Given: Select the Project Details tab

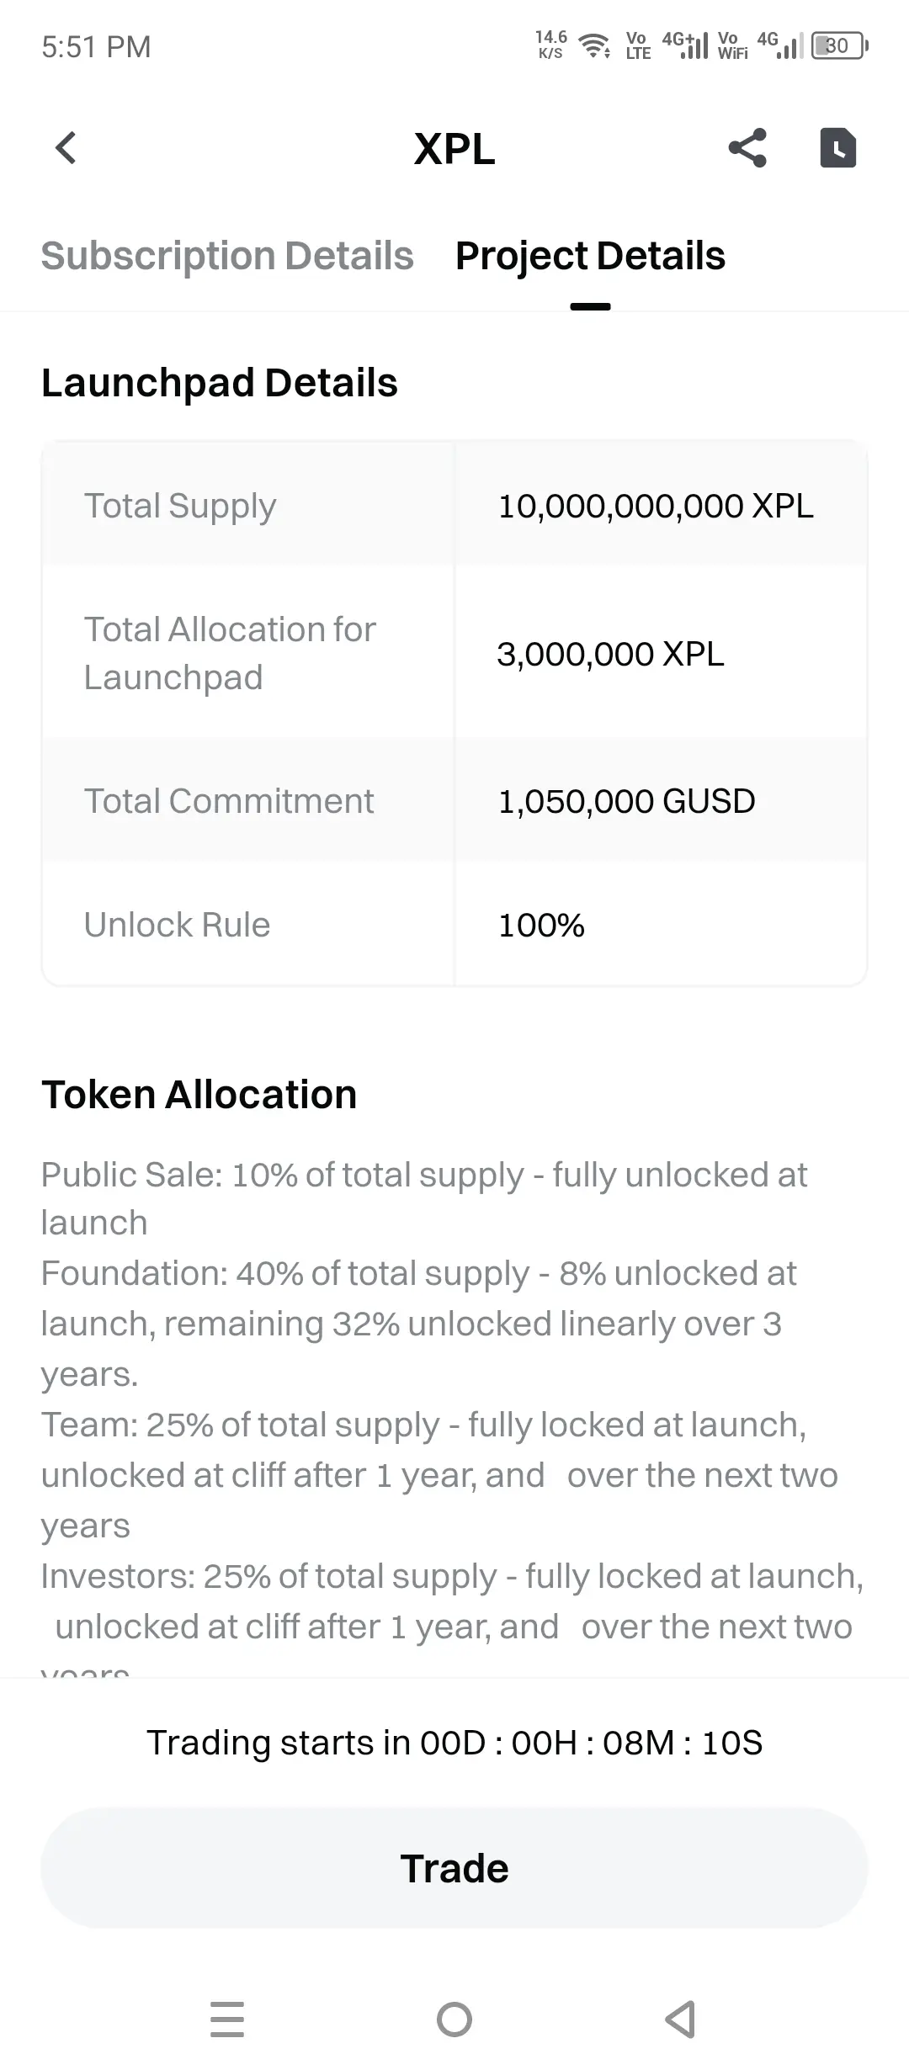Looking at the screenshot, I should click(x=590, y=256).
